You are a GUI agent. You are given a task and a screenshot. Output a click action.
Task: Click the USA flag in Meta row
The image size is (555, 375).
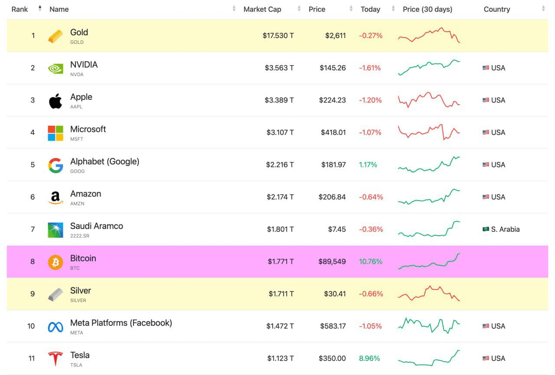point(486,326)
